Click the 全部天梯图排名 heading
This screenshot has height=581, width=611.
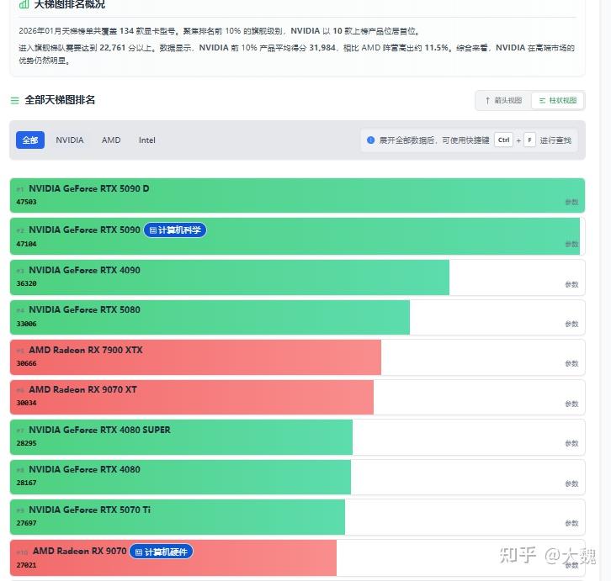[60, 100]
